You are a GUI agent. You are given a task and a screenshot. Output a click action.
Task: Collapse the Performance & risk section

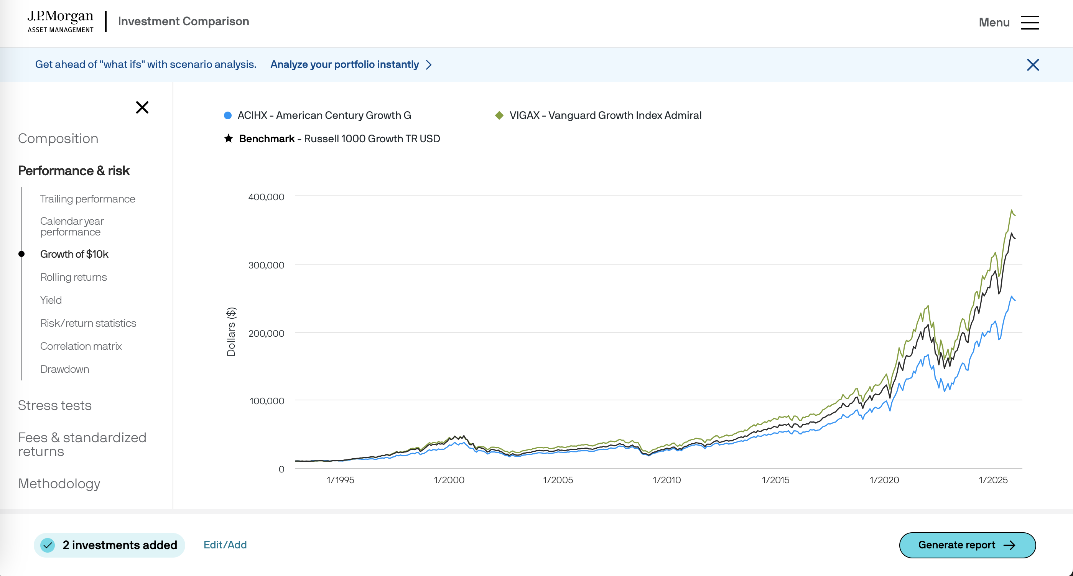74,170
